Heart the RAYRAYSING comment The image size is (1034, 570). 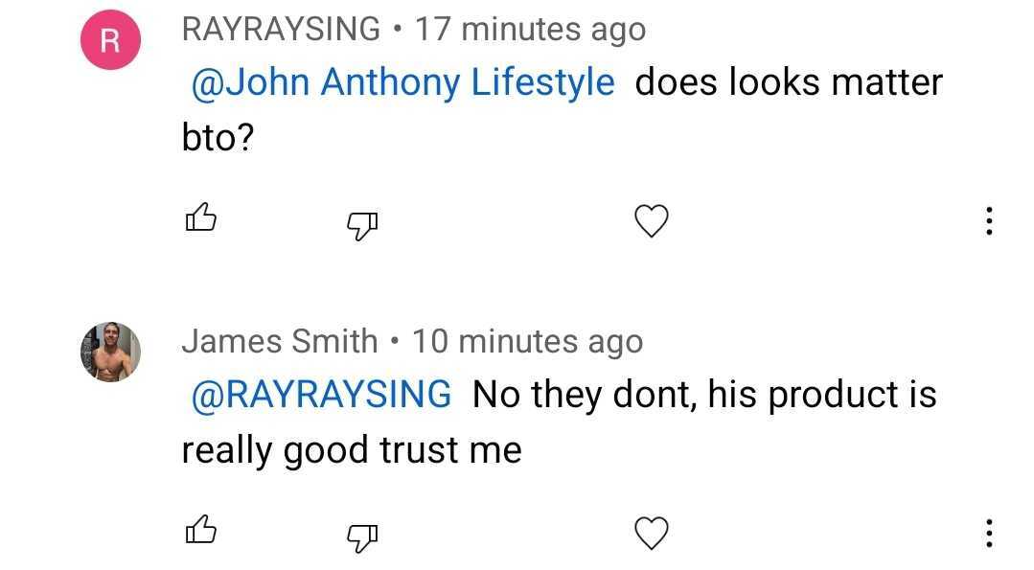(652, 221)
